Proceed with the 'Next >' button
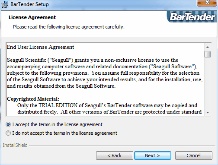The height and width of the screenshot is (165, 218). tap(153, 155)
